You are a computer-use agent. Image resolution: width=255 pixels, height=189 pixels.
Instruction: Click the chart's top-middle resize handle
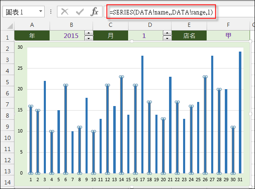pos(132,41)
